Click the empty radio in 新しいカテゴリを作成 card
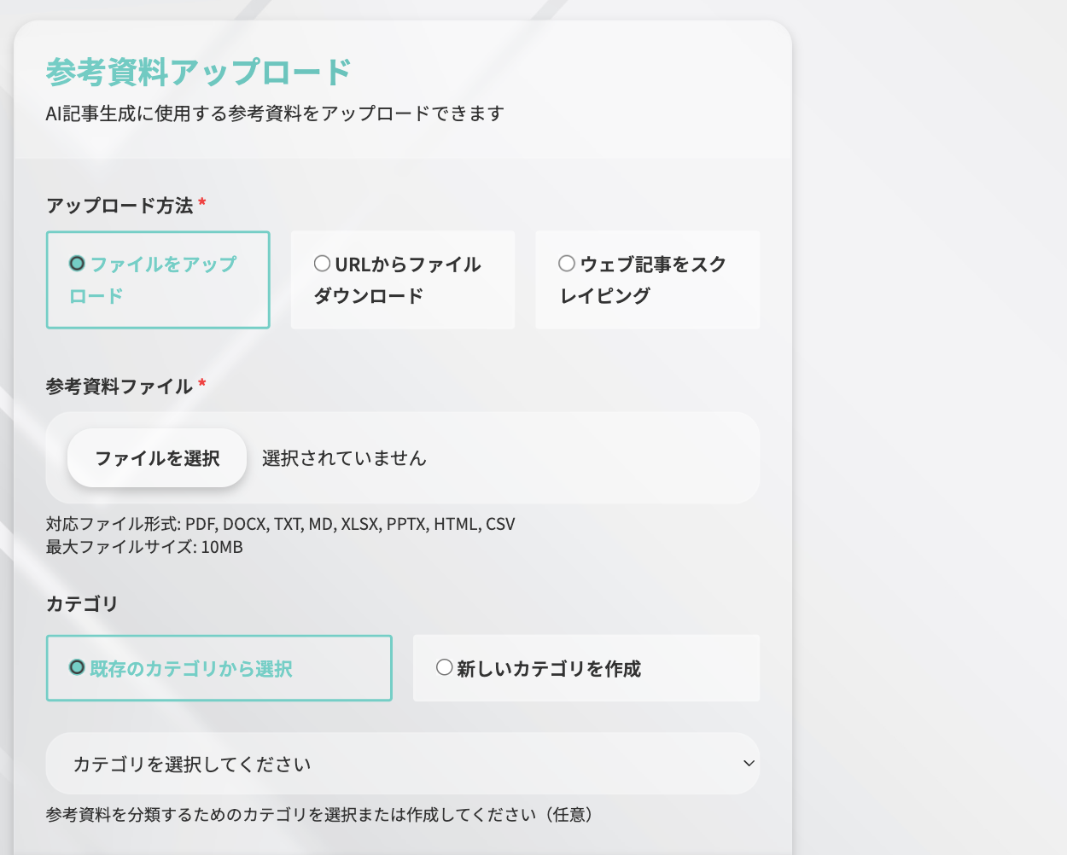Image resolution: width=1067 pixels, height=855 pixels. point(444,667)
